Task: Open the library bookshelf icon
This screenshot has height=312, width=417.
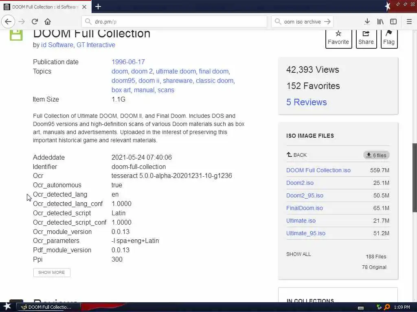Action: (380, 22)
